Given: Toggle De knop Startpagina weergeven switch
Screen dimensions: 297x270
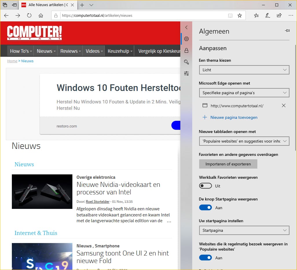Looking at the screenshot, I should pos(206,208).
